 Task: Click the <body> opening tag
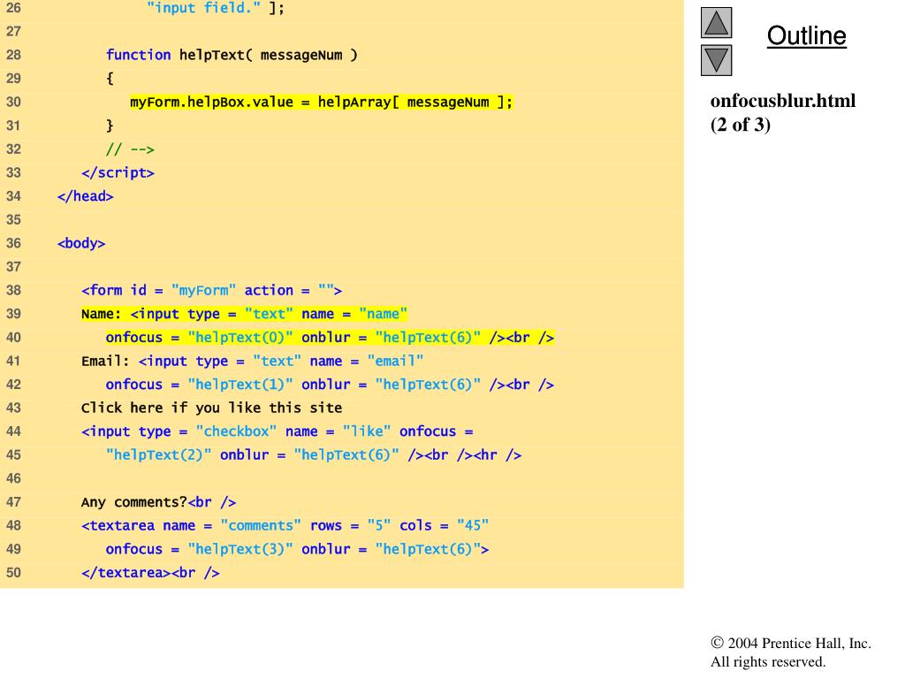[81, 243]
